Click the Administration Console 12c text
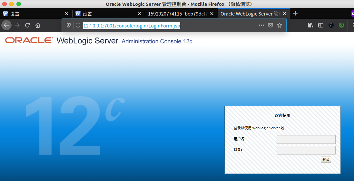 (x=157, y=41)
